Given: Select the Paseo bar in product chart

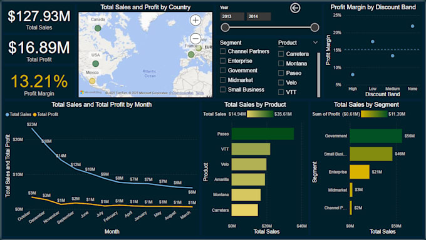Looking at the screenshot, I should [262, 134].
